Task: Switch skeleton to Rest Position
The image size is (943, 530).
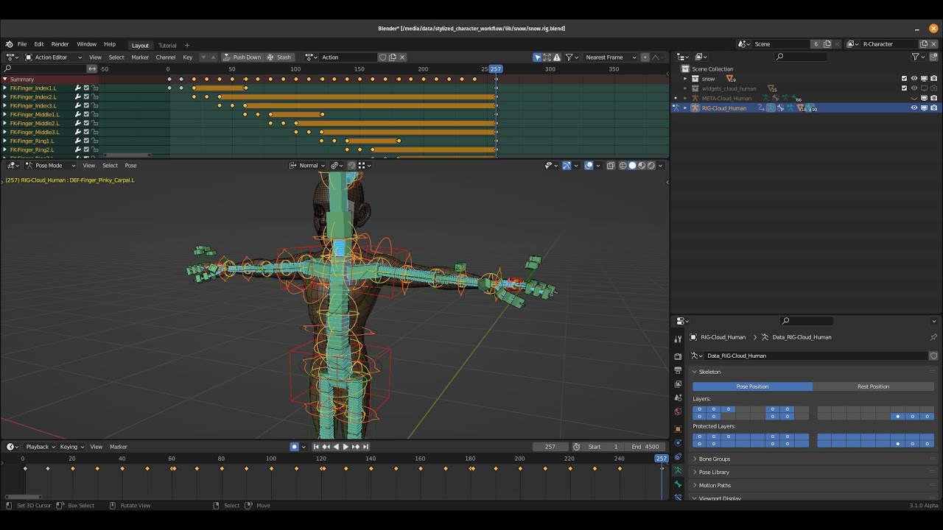Action: pos(873,386)
